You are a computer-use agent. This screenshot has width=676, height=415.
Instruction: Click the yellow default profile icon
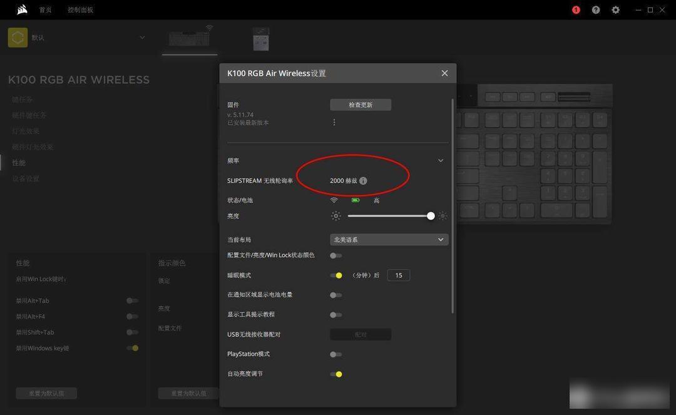tap(18, 38)
